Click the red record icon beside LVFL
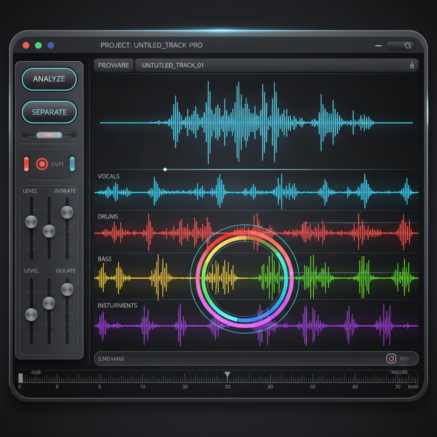The height and width of the screenshot is (437, 437). (42, 164)
